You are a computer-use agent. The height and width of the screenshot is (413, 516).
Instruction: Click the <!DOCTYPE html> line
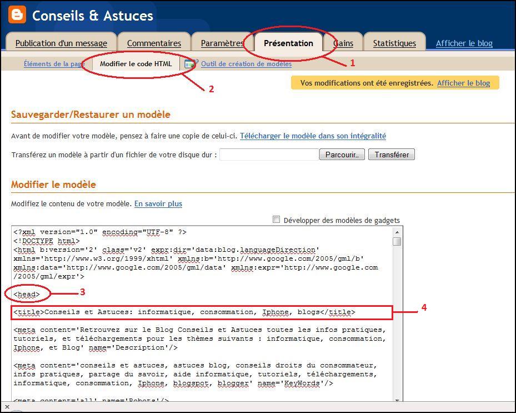pos(47,241)
